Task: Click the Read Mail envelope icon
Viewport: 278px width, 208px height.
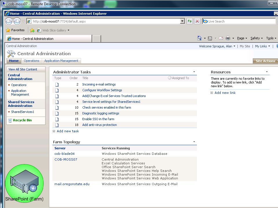Action: click(x=221, y=38)
